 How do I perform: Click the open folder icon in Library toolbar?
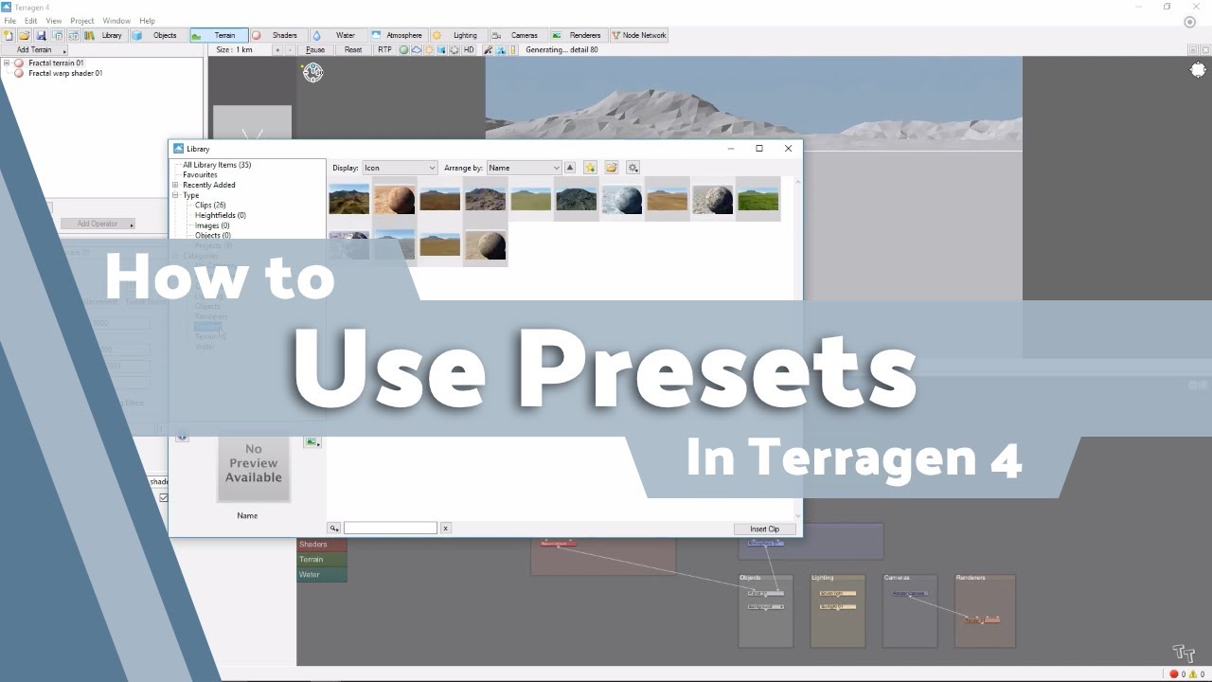click(612, 168)
